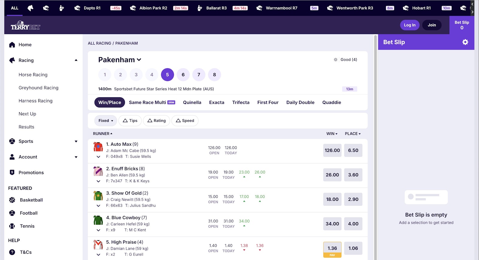This screenshot has height=260, width=479.
Task: Click the main page vertical scrollbar
Action: pos(375,147)
